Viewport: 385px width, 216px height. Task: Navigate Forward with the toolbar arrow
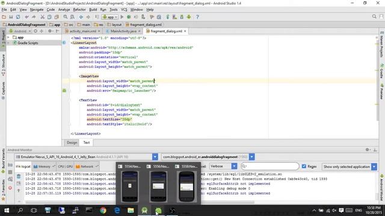tap(88, 17)
